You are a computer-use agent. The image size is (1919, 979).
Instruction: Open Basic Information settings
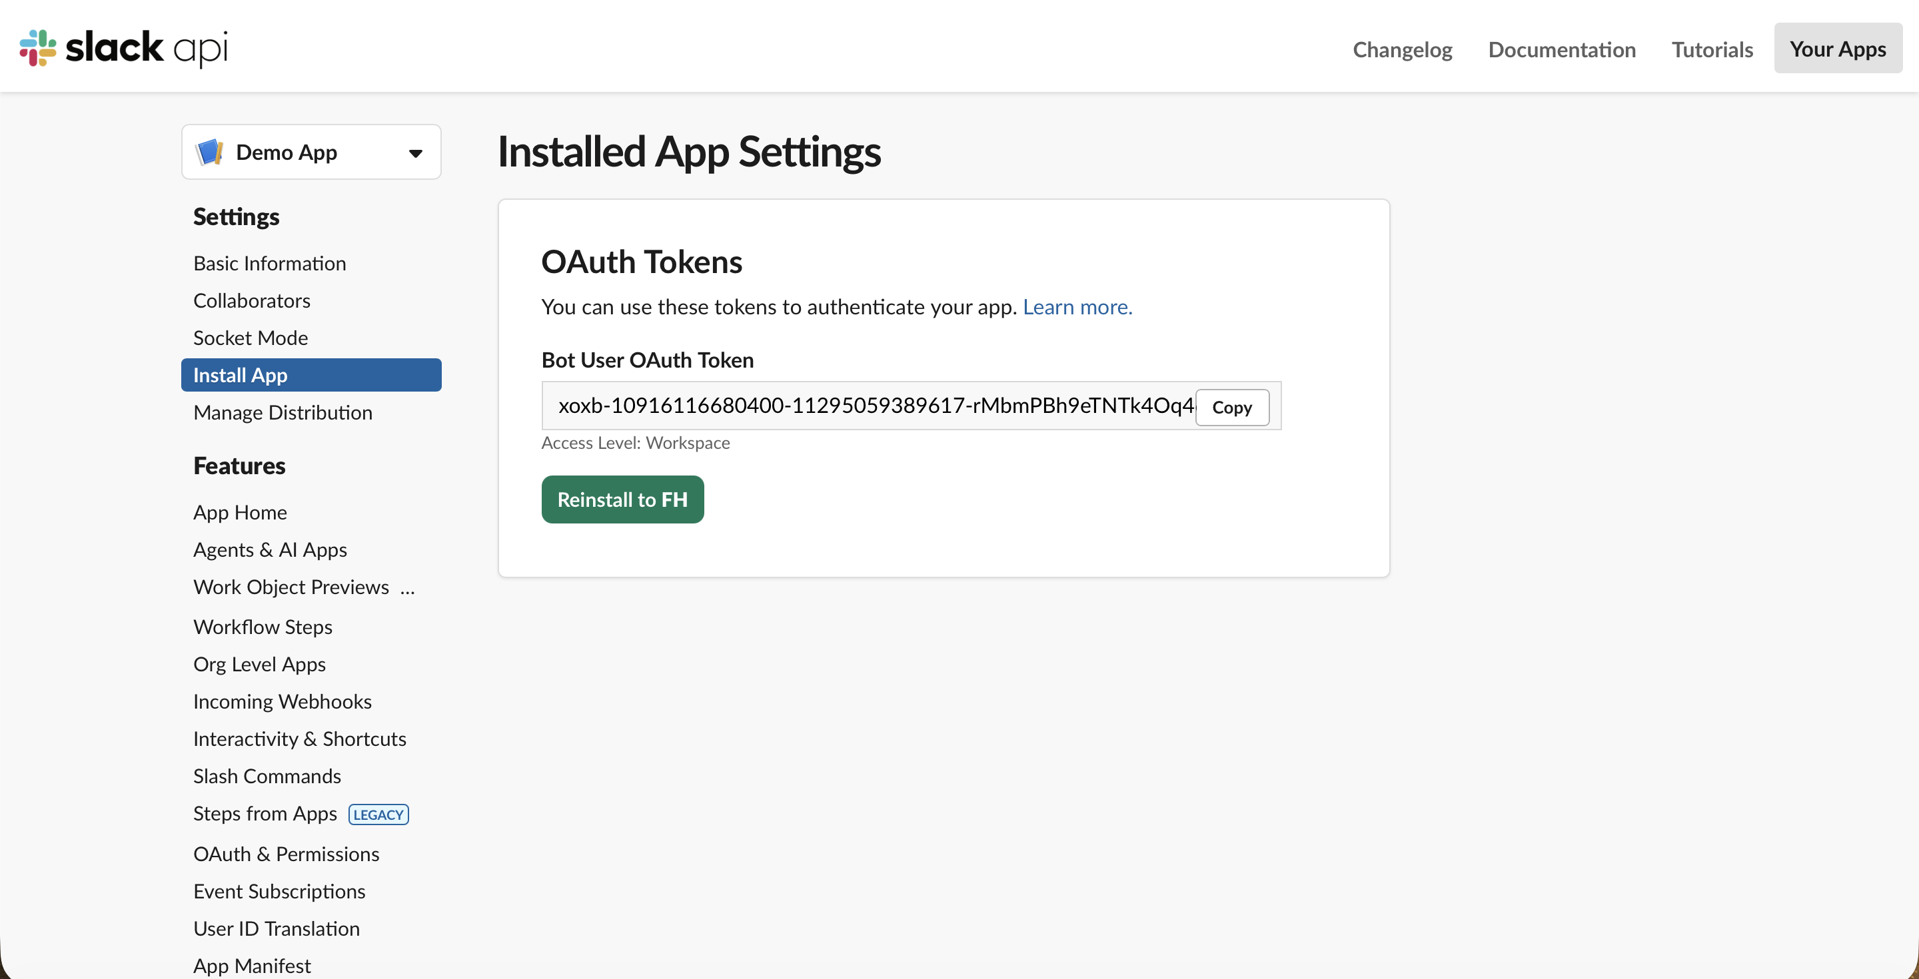pos(270,264)
